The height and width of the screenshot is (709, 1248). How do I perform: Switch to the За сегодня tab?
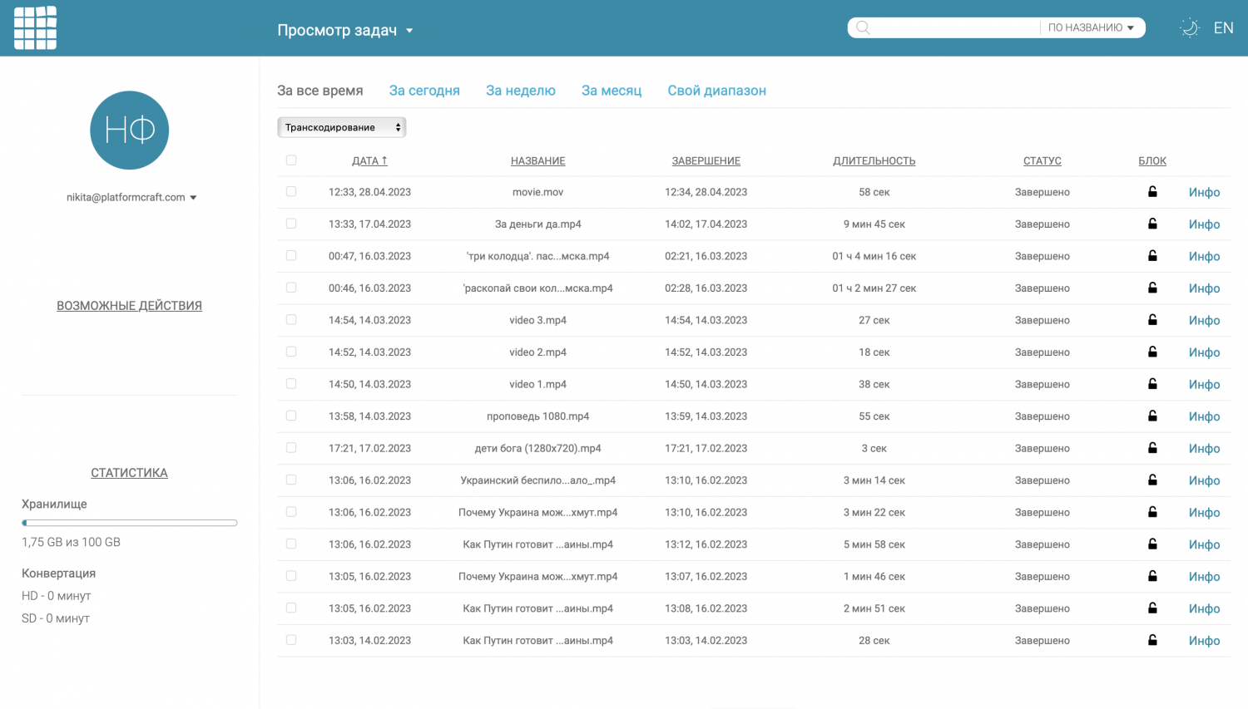424,91
